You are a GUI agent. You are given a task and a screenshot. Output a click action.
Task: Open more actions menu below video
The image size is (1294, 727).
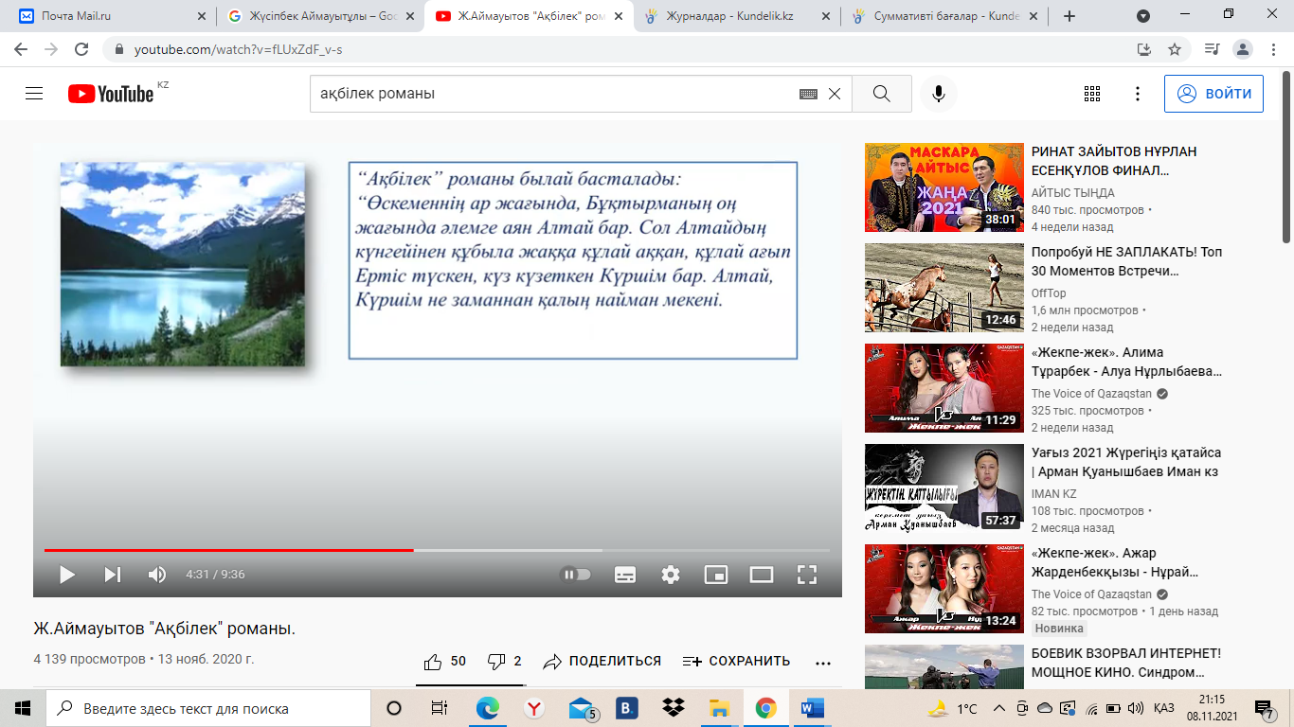[823, 663]
